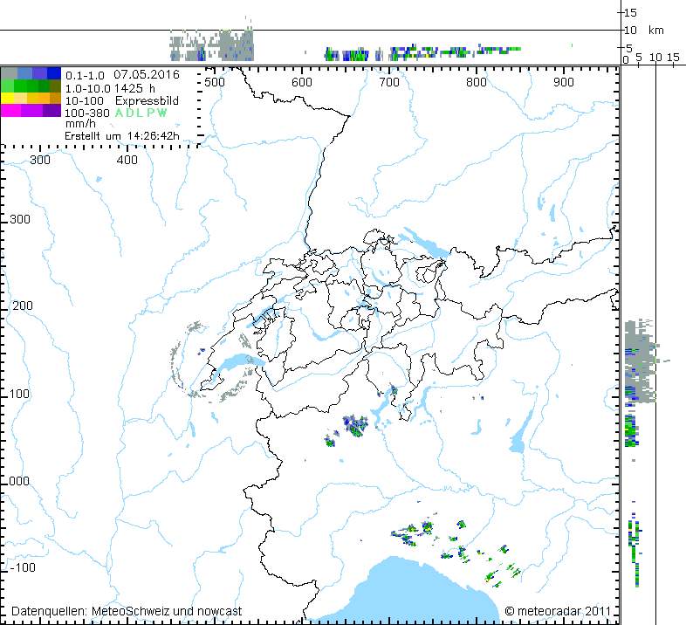
Task: Click the '-100' y-axis coordinate label
Action: [x=22, y=567]
